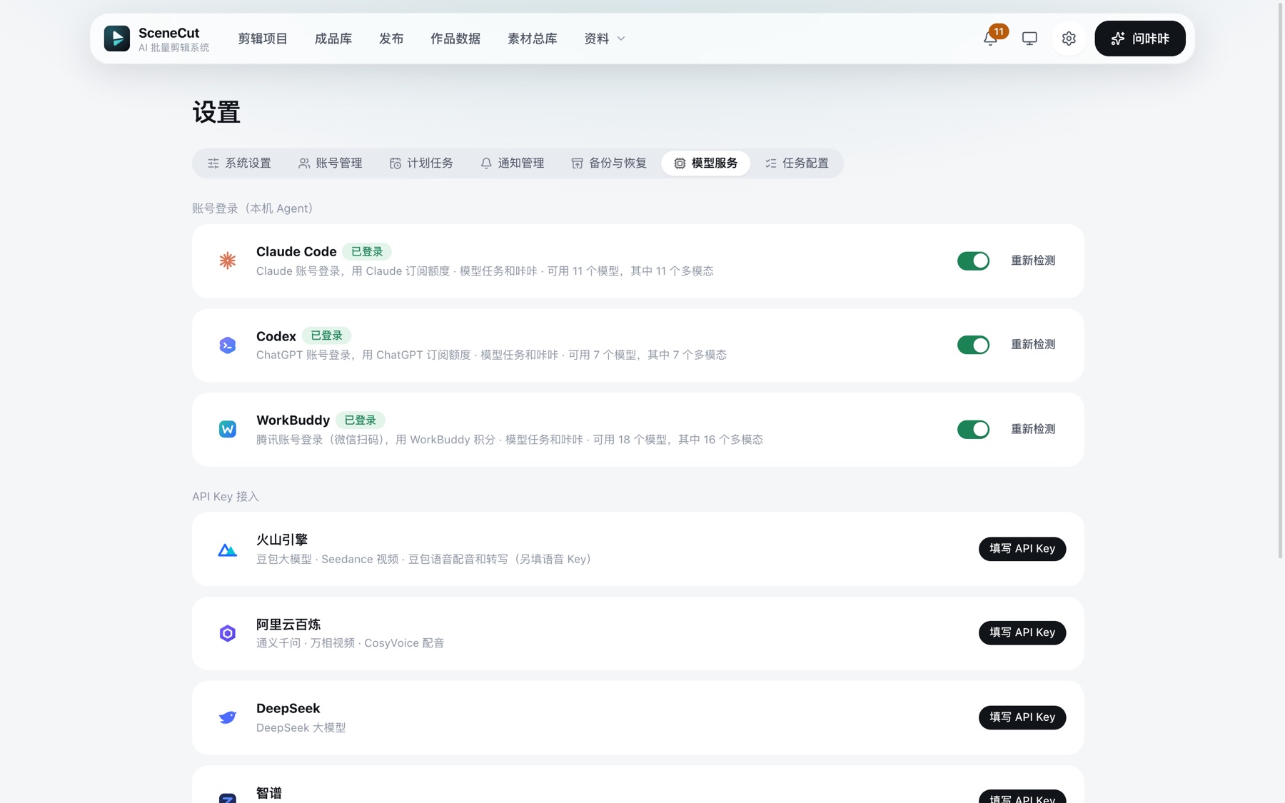The image size is (1285, 803).
Task: Open 作品数据 navigation item
Action: pos(455,39)
